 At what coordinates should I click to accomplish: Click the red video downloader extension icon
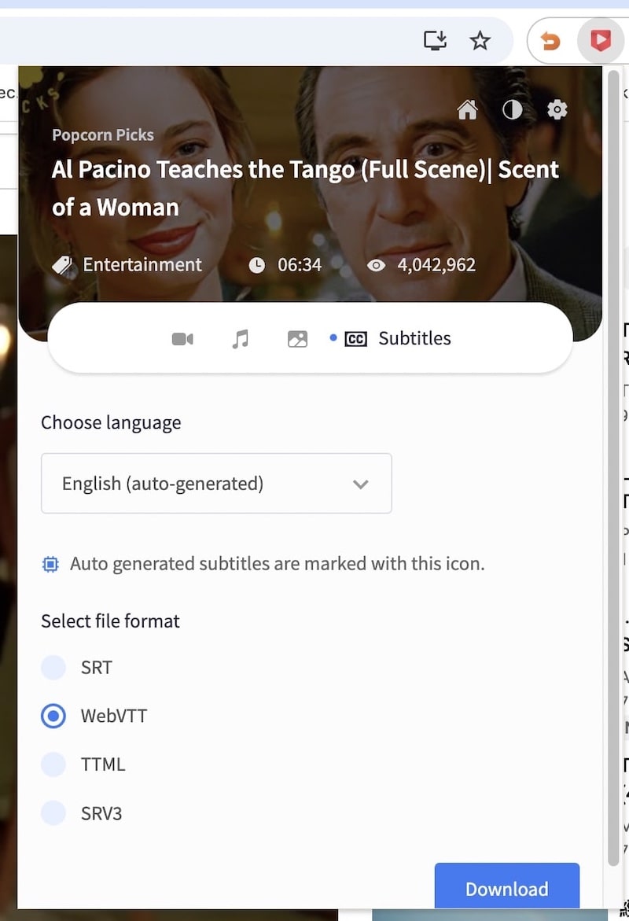(x=600, y=41)
